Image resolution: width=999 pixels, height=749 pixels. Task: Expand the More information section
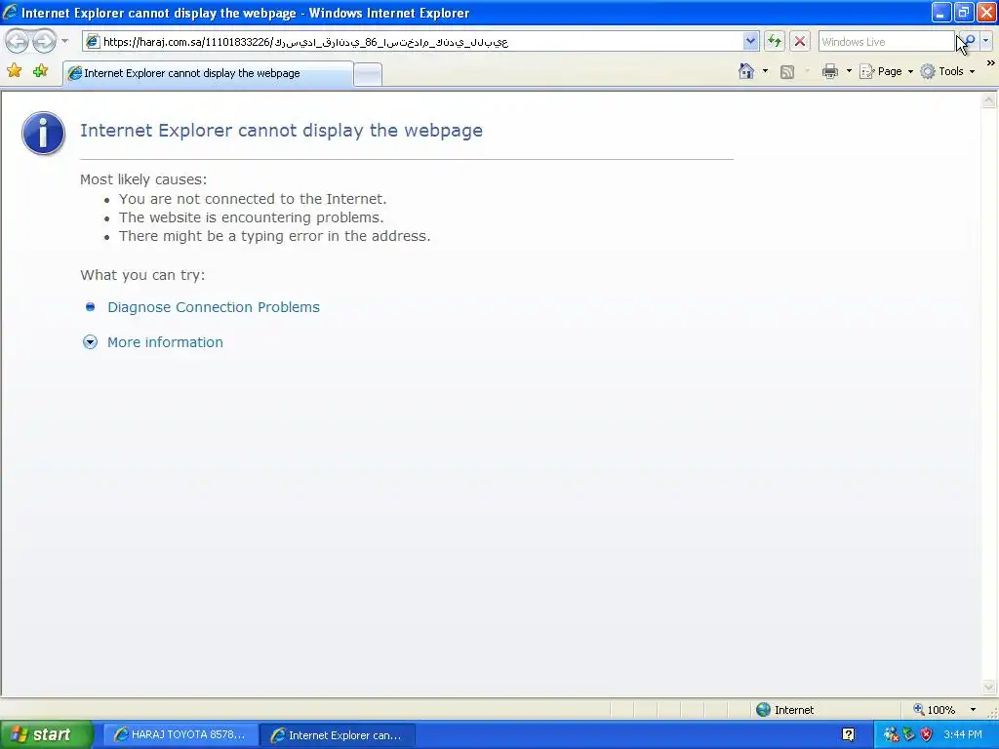point(90,342)
